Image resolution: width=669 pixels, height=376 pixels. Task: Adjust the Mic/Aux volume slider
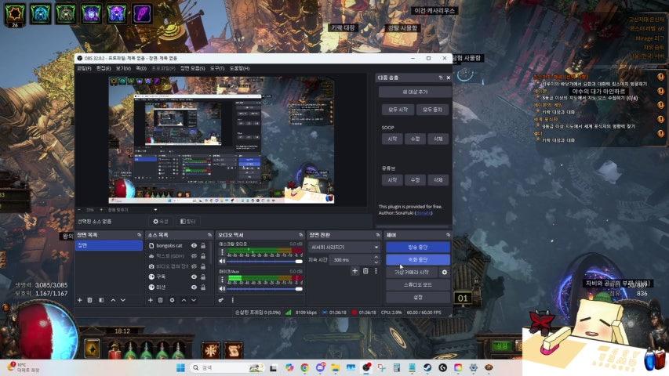(x=264, y=288)
